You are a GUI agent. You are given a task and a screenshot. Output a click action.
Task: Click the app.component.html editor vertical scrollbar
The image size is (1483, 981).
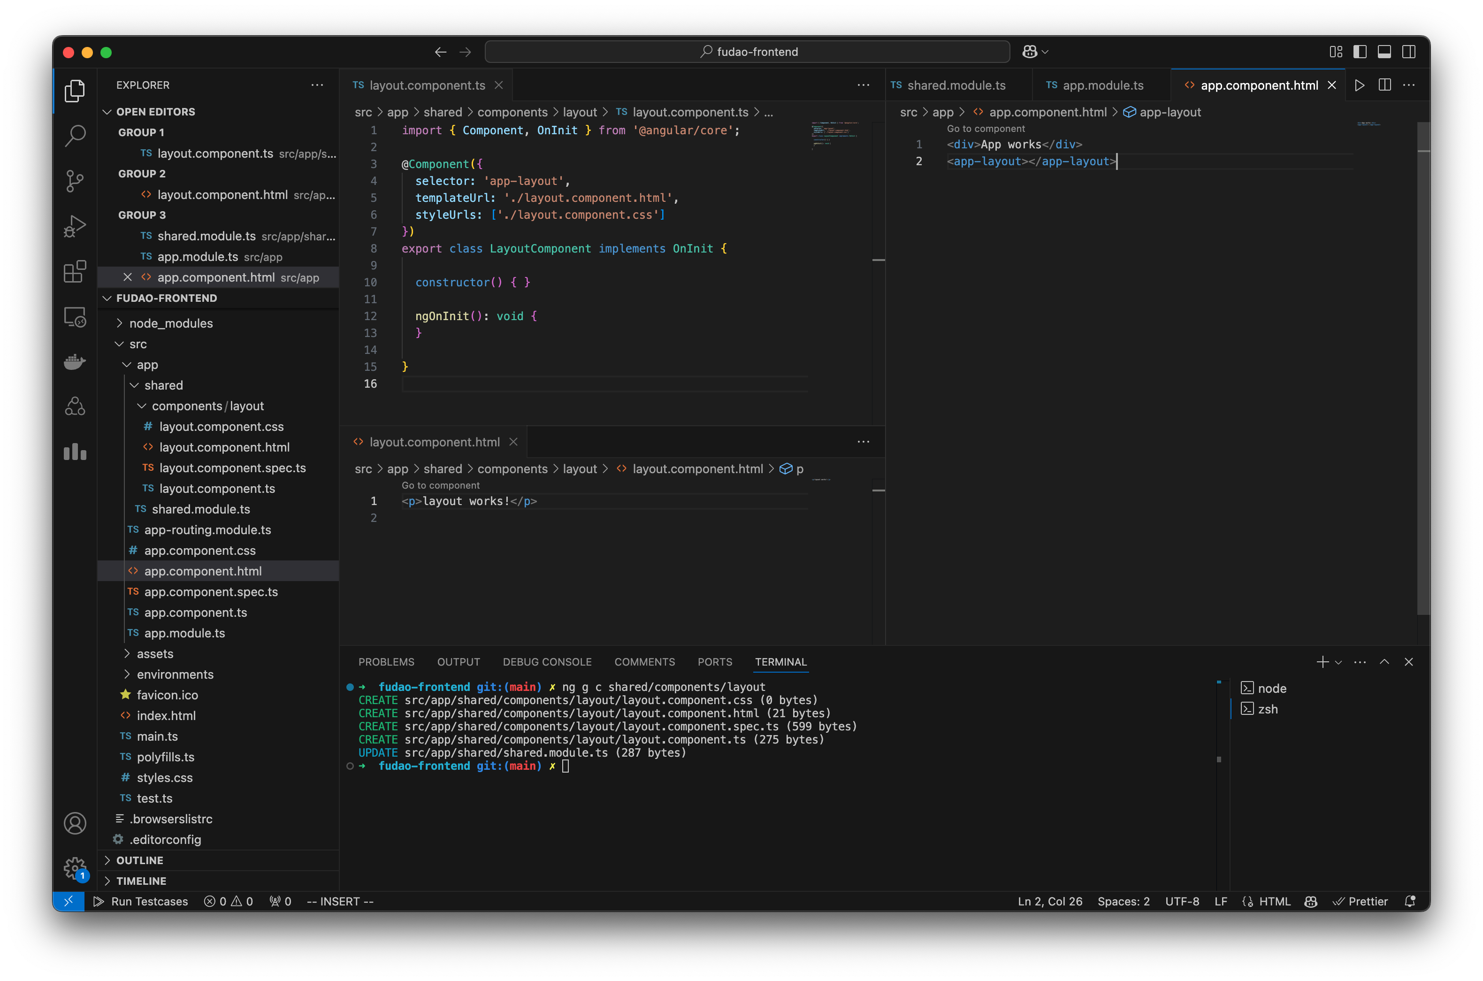coord(1423,369)
